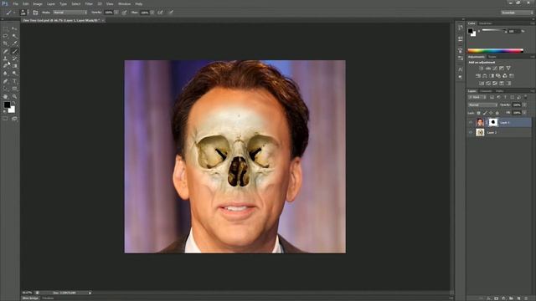Open the layer Fill dropdown arrow
This screenshot has height=301, width=536.
[524, 113]
